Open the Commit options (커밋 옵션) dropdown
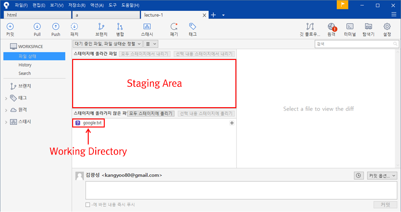401x212 pixels. point(382,176)
